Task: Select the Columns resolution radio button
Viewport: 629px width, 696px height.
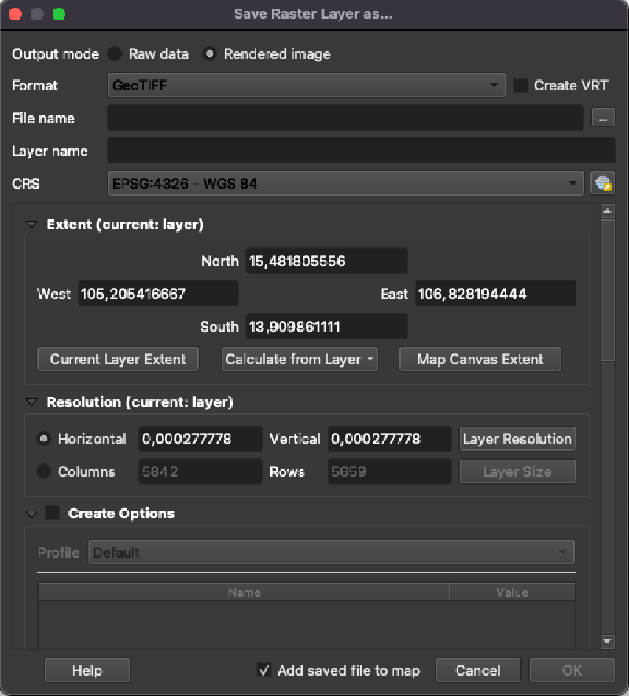Action: 44,471
